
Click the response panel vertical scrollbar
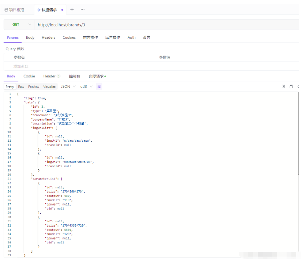(299, 133)
